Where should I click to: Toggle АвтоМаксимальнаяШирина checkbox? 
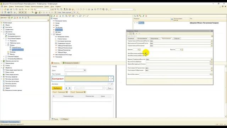pyautogui.click(x=146, y=53)
